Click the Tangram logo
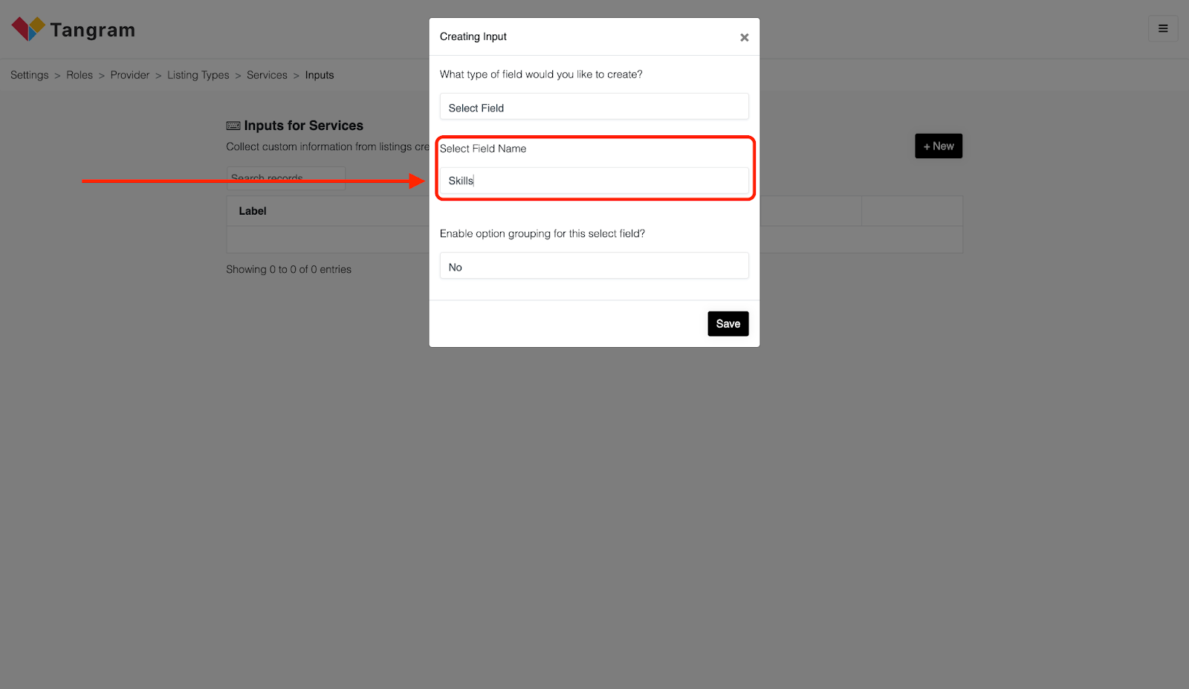This screenshot has width=1189, height=689. pyautogui.click(x=73, y=30)
